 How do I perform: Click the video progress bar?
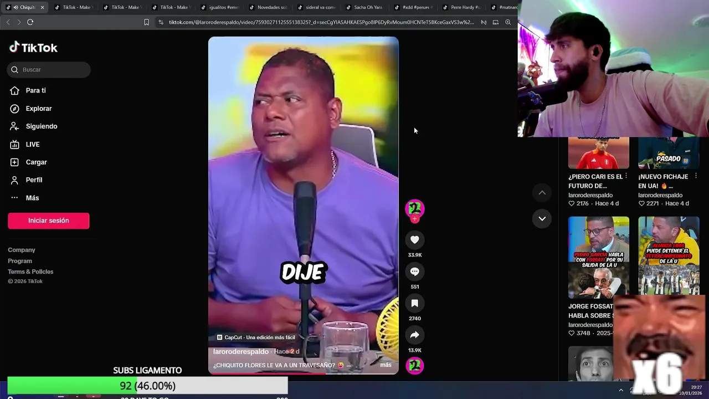point(304,373)
